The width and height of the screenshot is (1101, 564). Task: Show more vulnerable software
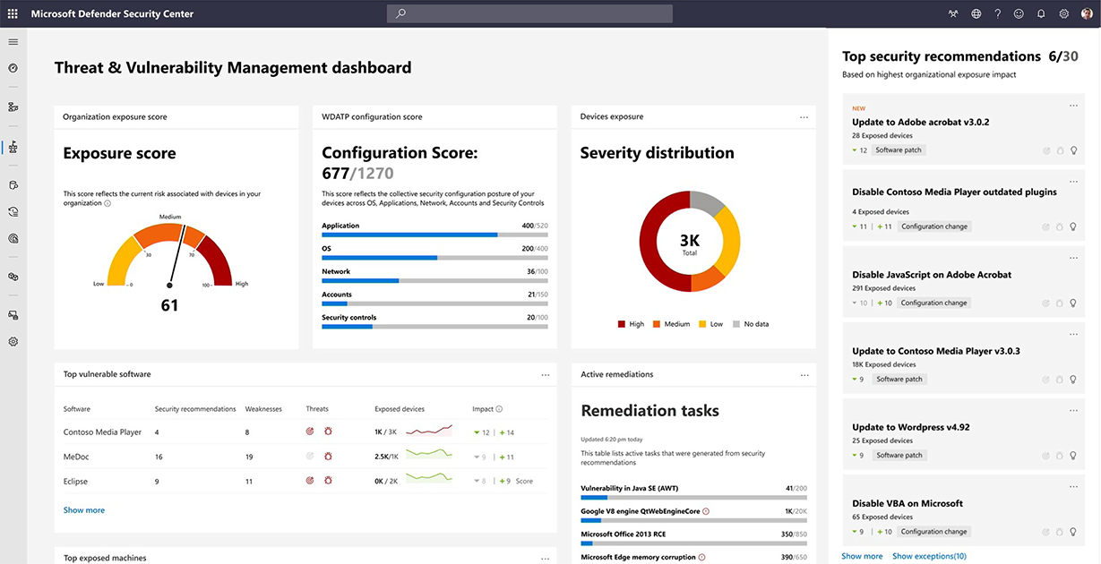click(83, 509)
